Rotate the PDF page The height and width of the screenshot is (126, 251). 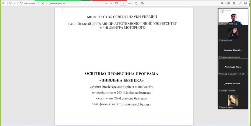[136, 3]
